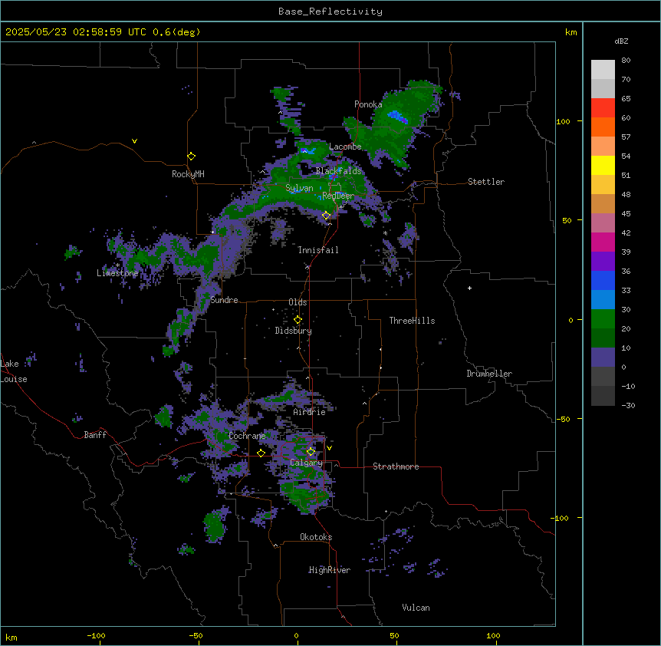The image size is (661, 646).
Task: Select the yellow V marker northwest of RockyMH
Action: 134,141
